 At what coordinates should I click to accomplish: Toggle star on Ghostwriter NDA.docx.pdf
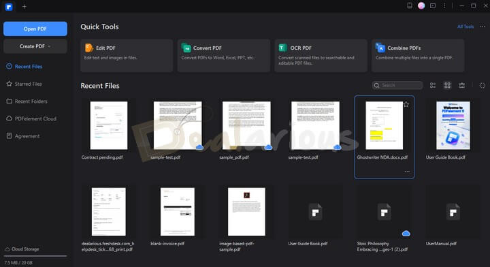(406, 104)
